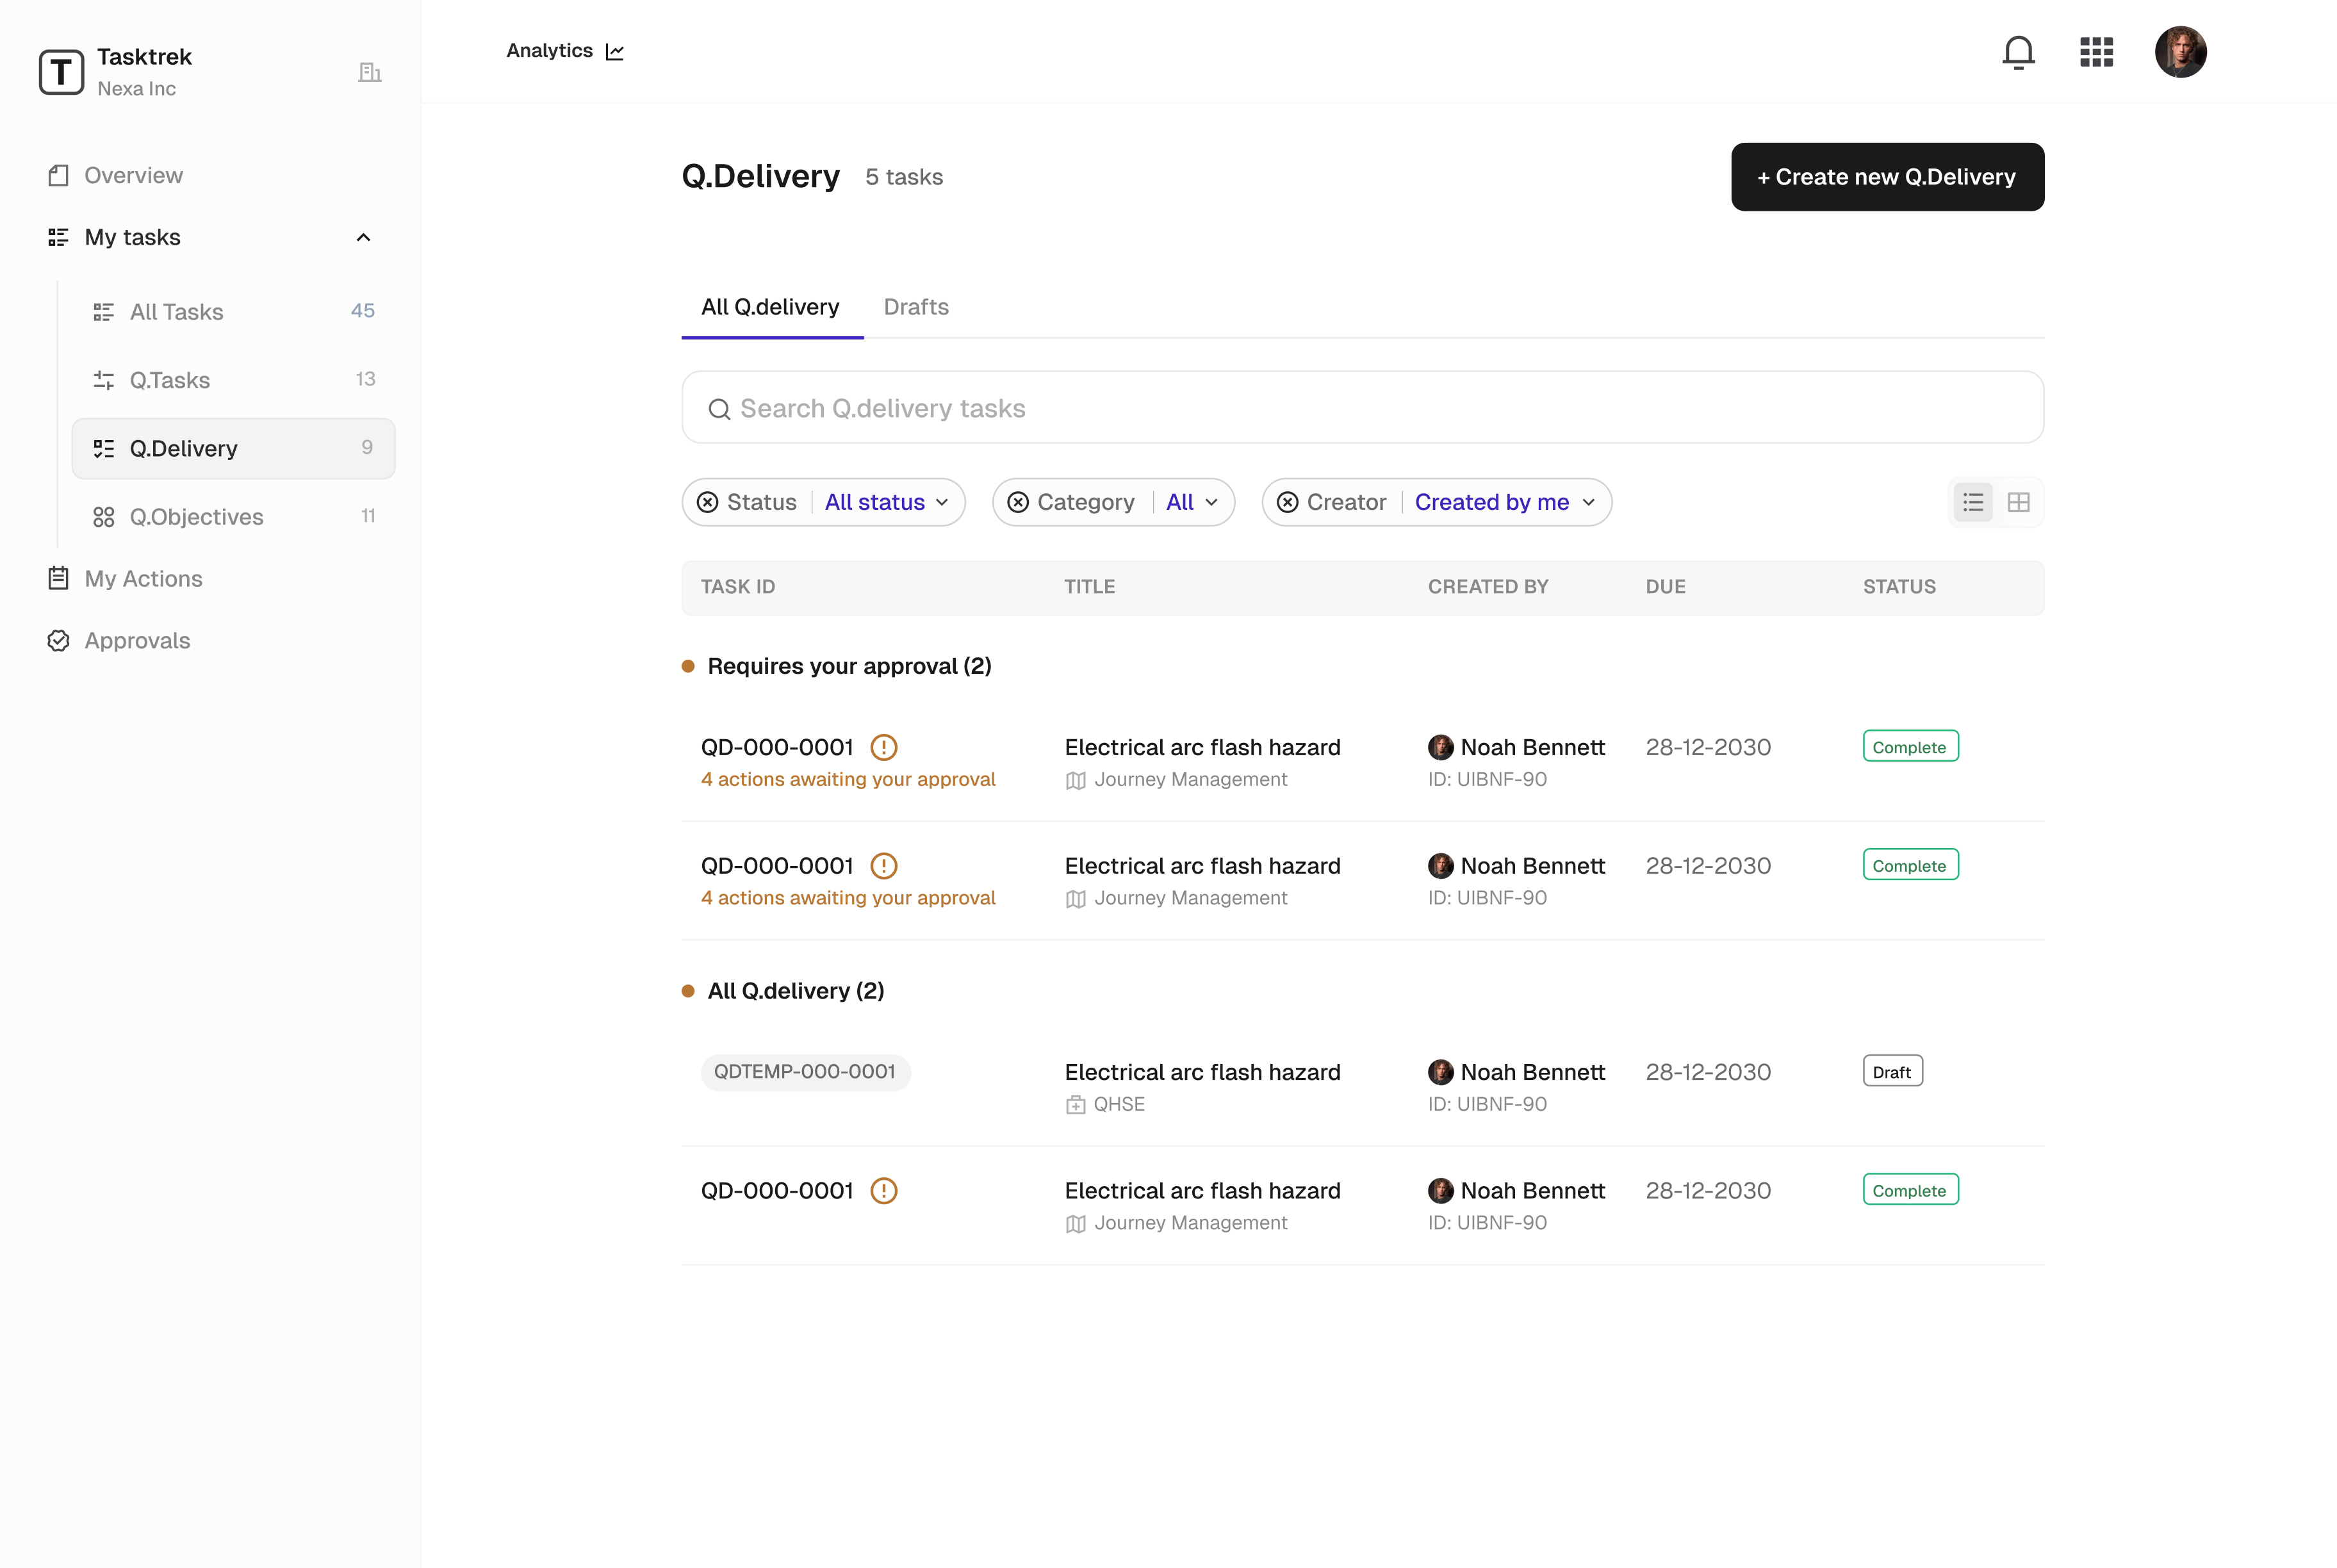Screen dimensions: 2337x1568
Task: Click the All Q.delivery (2) group heading
Action: point(796,991)
